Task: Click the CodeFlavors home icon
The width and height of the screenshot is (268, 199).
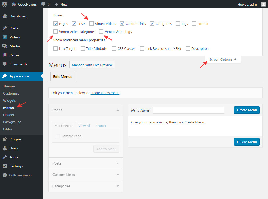Action: tap(14, 4)
